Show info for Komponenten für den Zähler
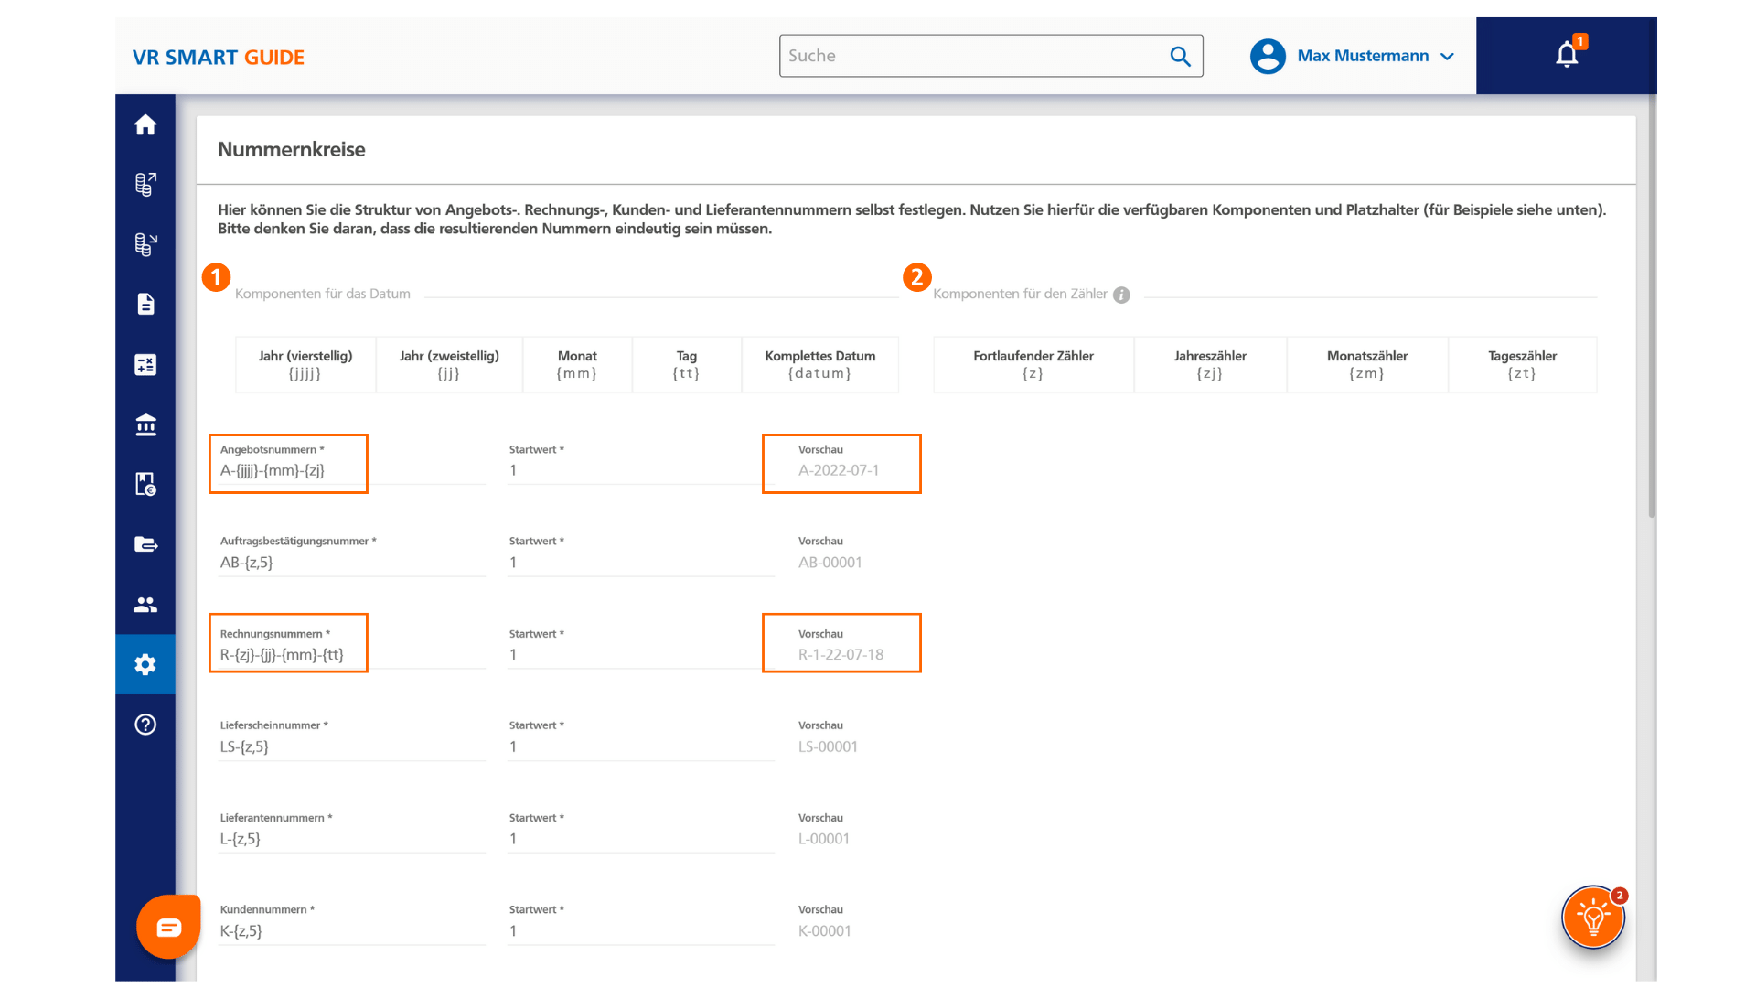 coord(1121,295)
